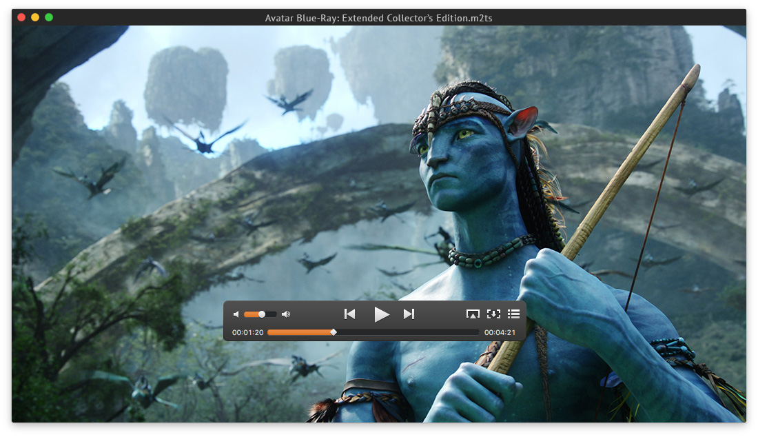Toggle fullscreen mode icon
The height and width of the screenshot is (437, 758).
(x=493, y=314)
